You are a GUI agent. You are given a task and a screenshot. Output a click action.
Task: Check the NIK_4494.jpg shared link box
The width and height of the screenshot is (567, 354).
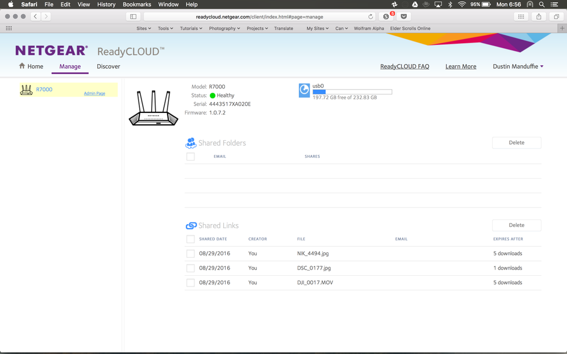point(190,254)
